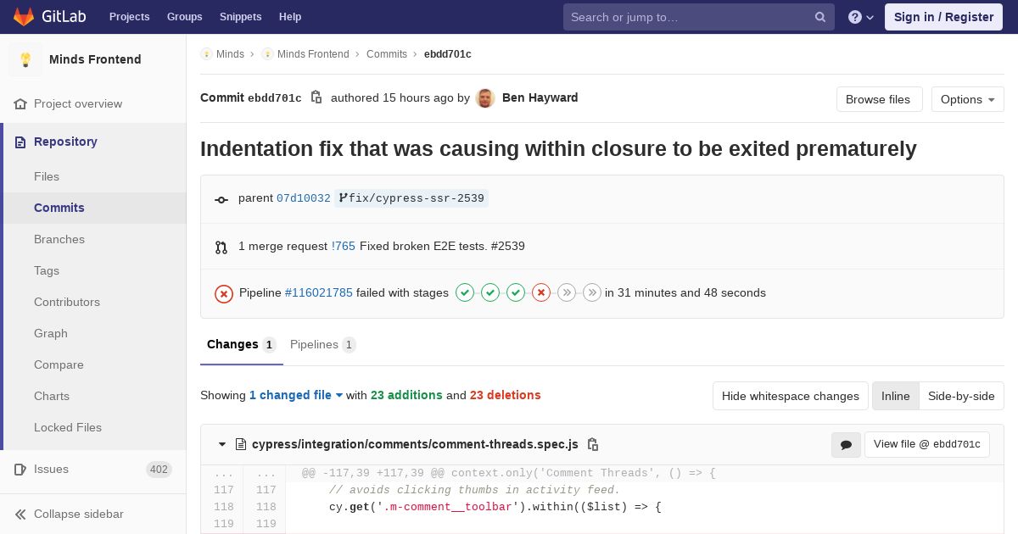Open the Options dropdown
The height and width of the screenshot is (534, 1018).
pos(967,99)
